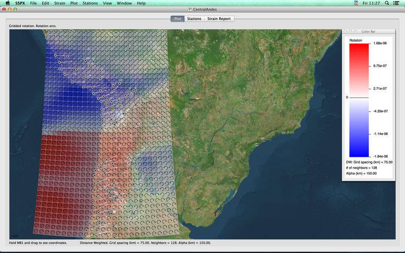
Task: Click the -4.33e-07 color bar value
Action: [380, 111]
